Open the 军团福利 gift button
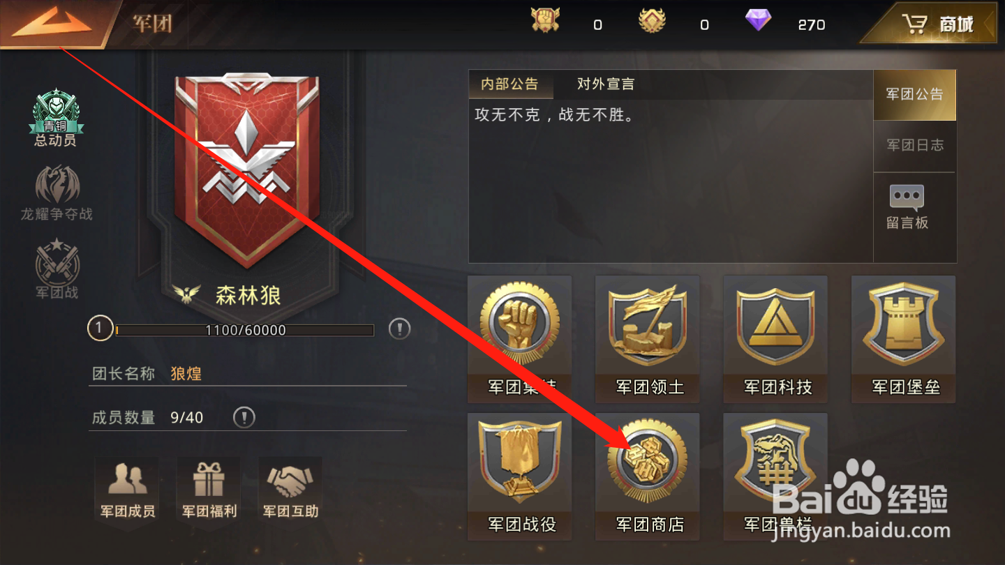This screenshot has width=1005, height=565. click(x=209, y=489)
